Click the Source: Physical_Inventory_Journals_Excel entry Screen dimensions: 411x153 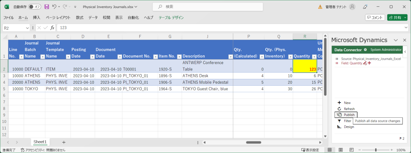371,59
